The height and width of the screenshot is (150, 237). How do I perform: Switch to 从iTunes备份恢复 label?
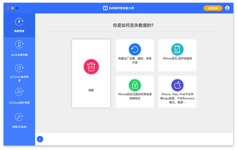point(19,79)
